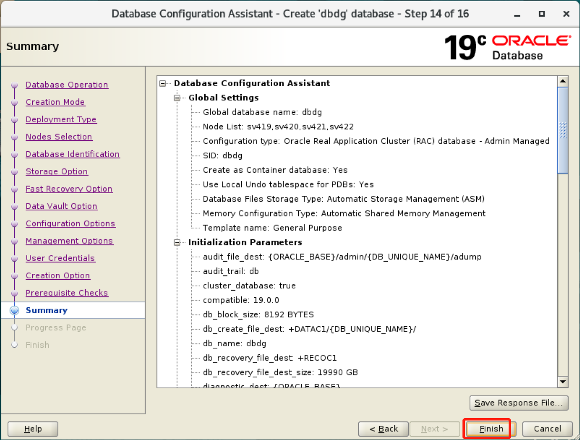This screenshot has height=440, width=580.
Task: Open the Deployment Type step
Action: tap(61, 119)
